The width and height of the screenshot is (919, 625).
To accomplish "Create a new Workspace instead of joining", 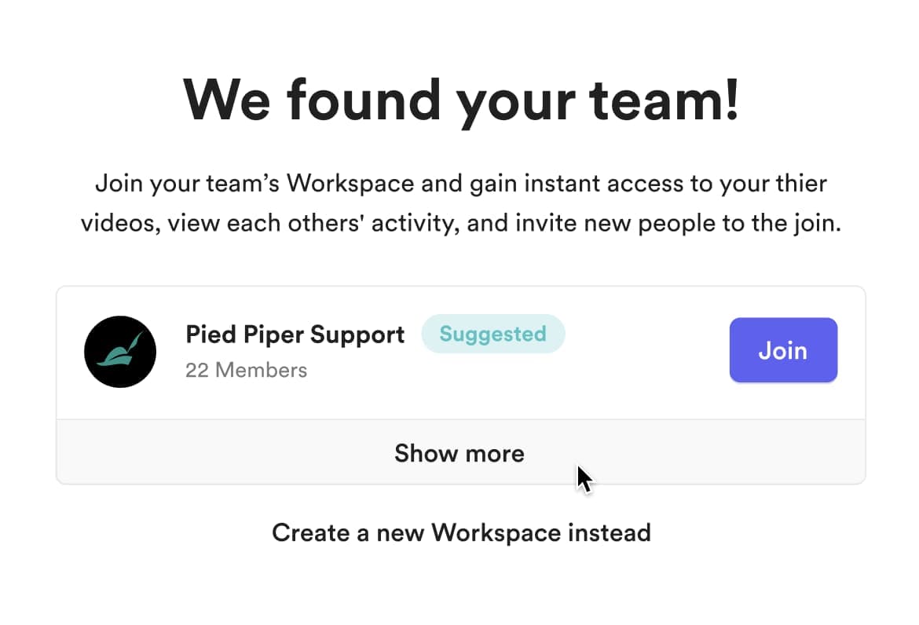I will point(461,533).
